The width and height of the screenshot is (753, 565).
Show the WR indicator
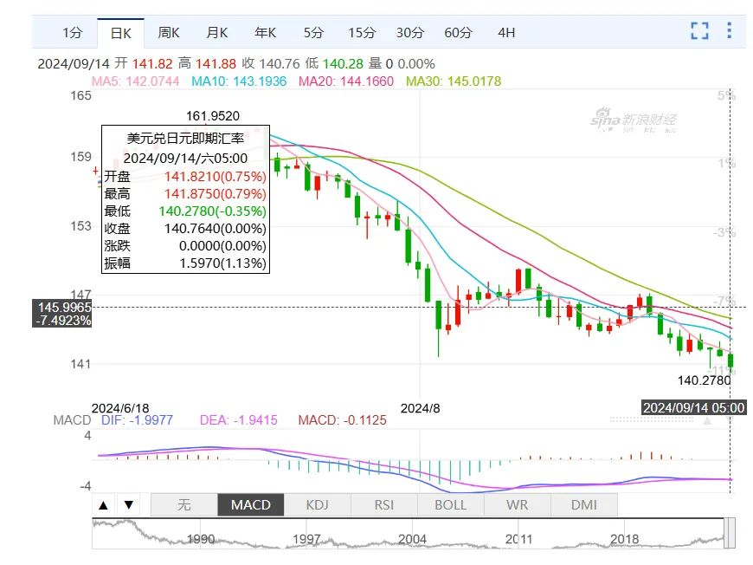point(518,505)
